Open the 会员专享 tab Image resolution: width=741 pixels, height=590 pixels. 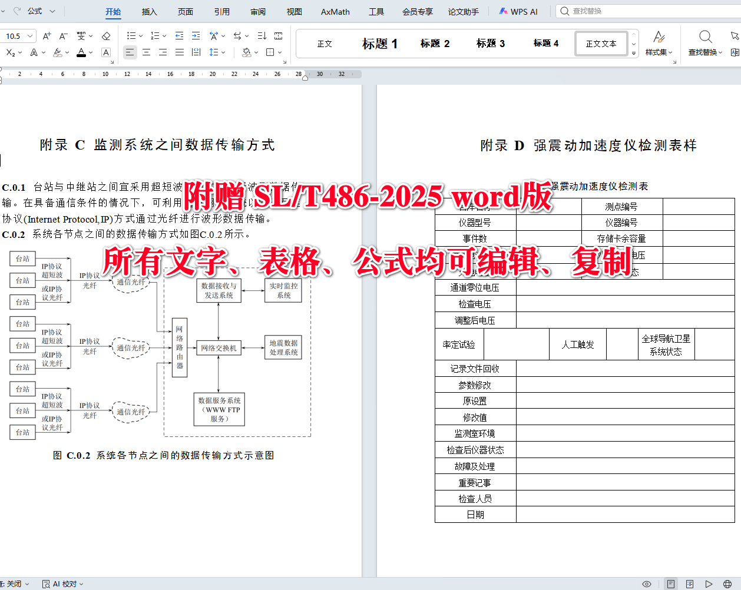tap(418, 12)
